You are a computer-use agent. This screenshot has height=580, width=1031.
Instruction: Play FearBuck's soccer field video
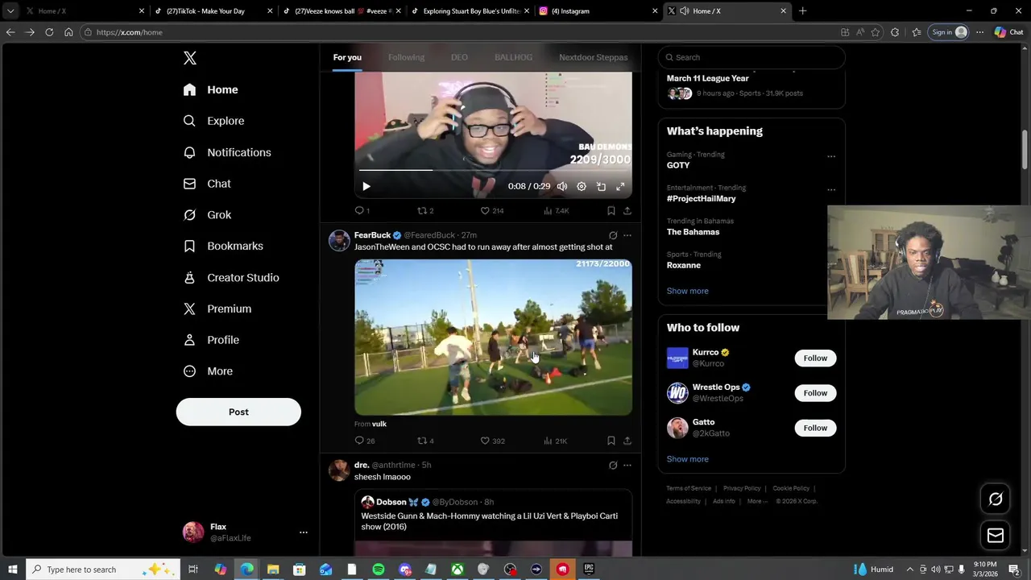tap(493, 337)
